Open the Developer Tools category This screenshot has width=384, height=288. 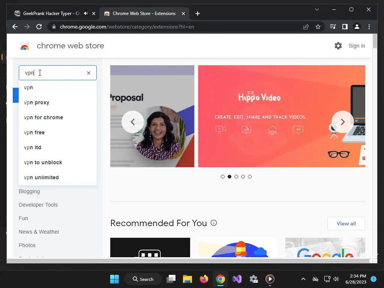coord(38,205)
